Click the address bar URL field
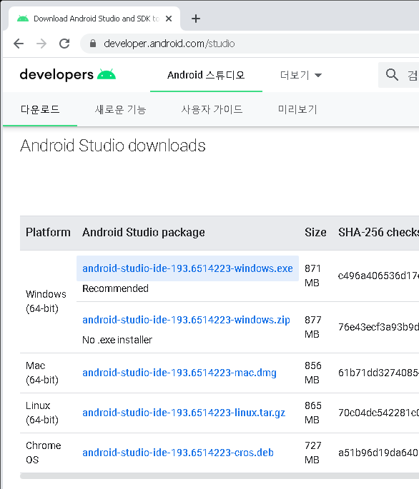This screenshot has height=489, width=419. coord(250,44)
